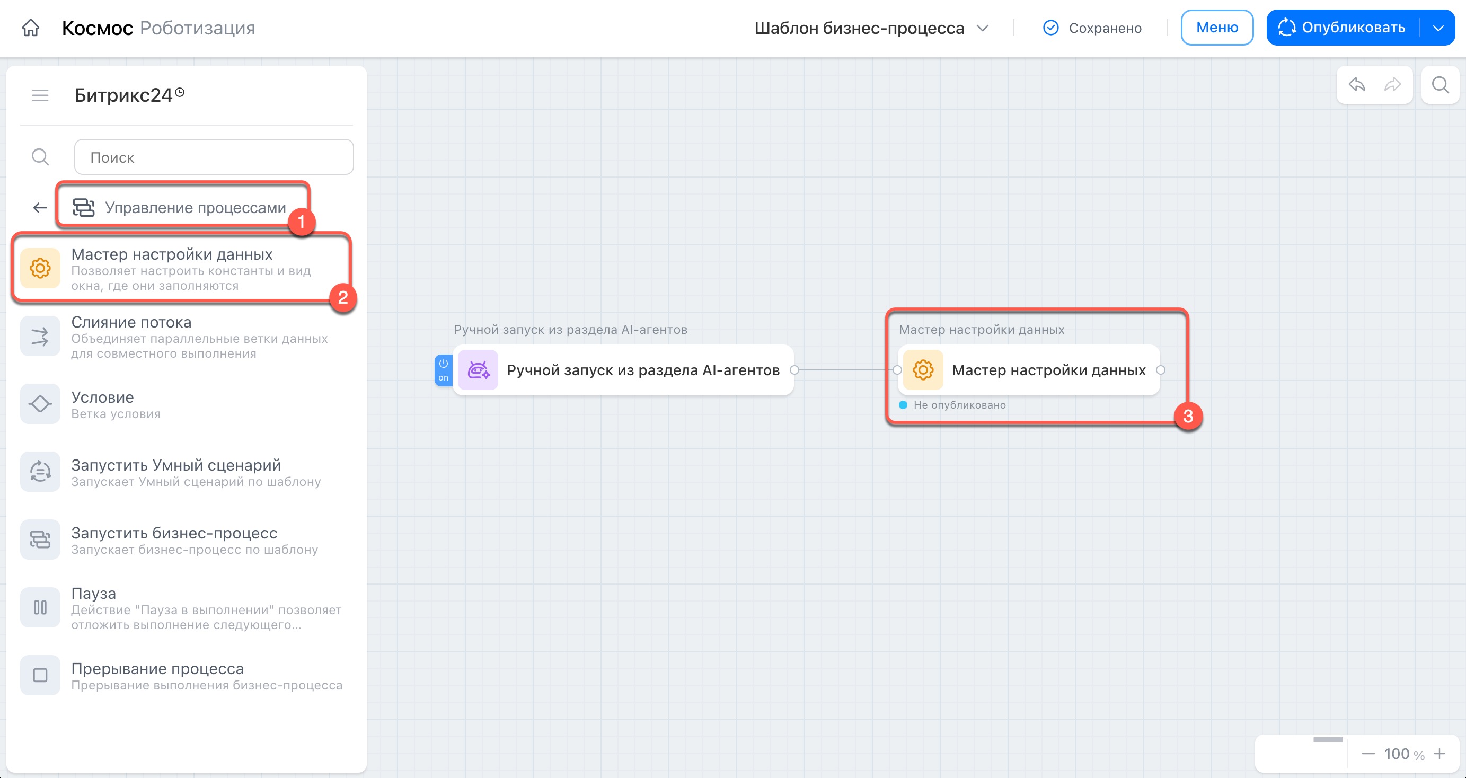This screenshot has height=778, width=1466.
Task: Toggle the trigger on/off switch
Action: 443,370
